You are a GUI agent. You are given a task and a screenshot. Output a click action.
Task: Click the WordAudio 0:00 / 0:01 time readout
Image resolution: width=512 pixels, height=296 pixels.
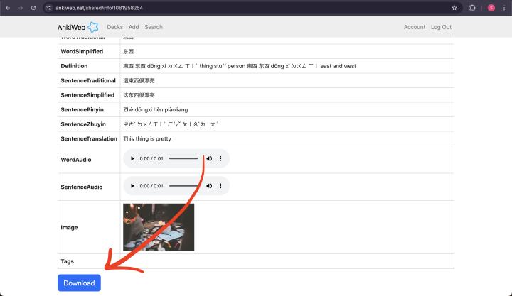(151, 158)
